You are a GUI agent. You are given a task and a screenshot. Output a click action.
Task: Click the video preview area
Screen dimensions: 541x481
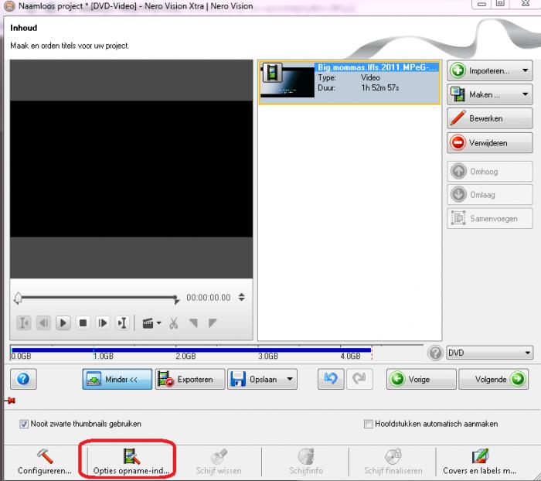click(x=131, y=169)
